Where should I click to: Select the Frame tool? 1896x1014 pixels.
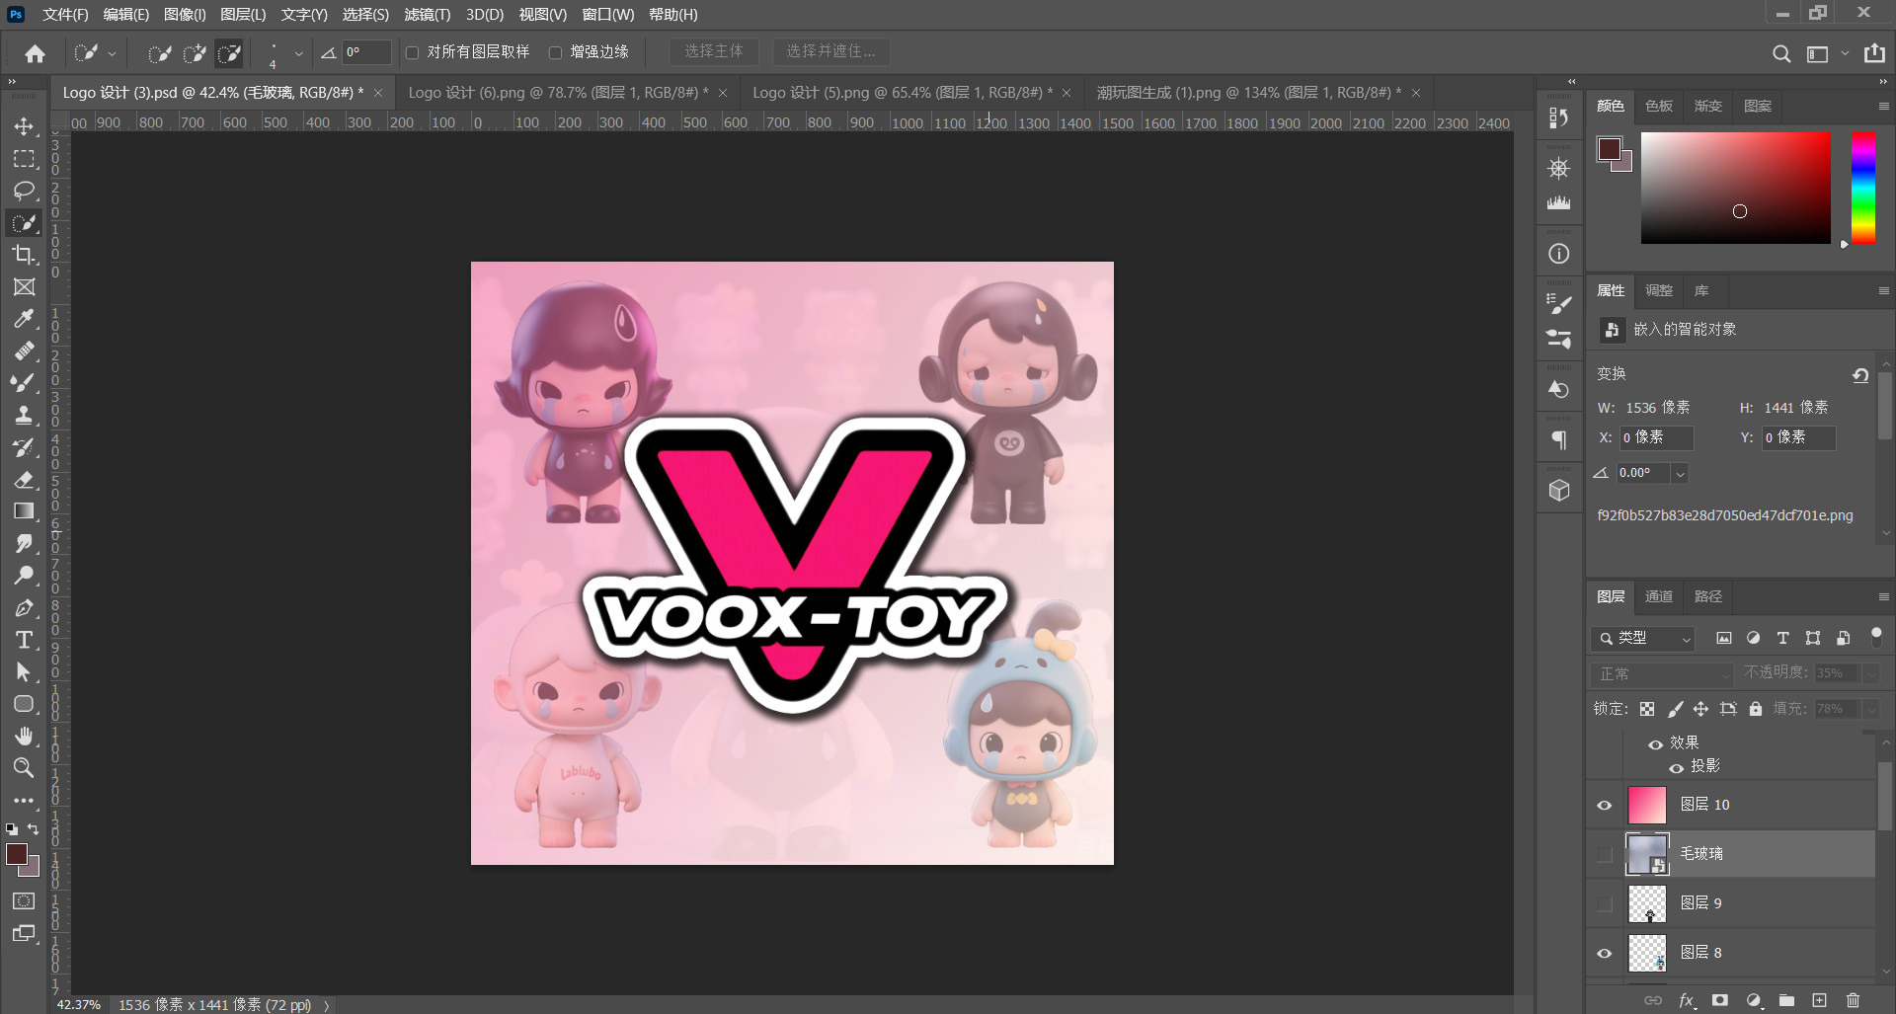click(x=24, y=287)
